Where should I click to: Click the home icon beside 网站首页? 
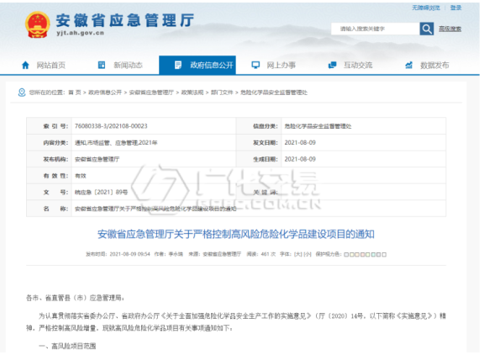tap(25, 65)
